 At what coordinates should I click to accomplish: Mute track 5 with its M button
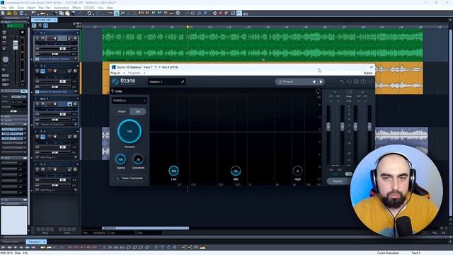tap(42, 169)
